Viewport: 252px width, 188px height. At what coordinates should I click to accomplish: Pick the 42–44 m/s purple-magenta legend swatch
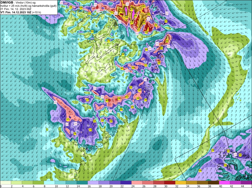[235, 183]
